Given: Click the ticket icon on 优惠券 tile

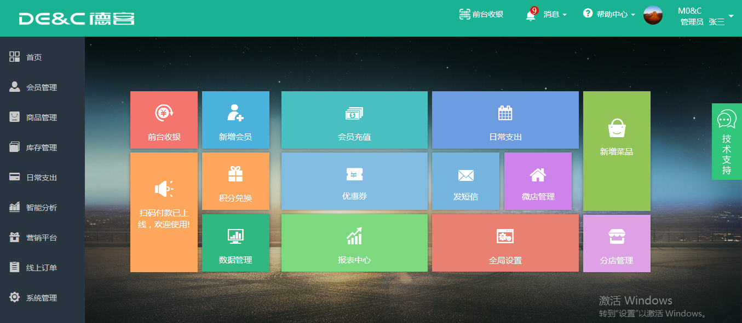Looking at the screenshot, I should pos(354,174).
